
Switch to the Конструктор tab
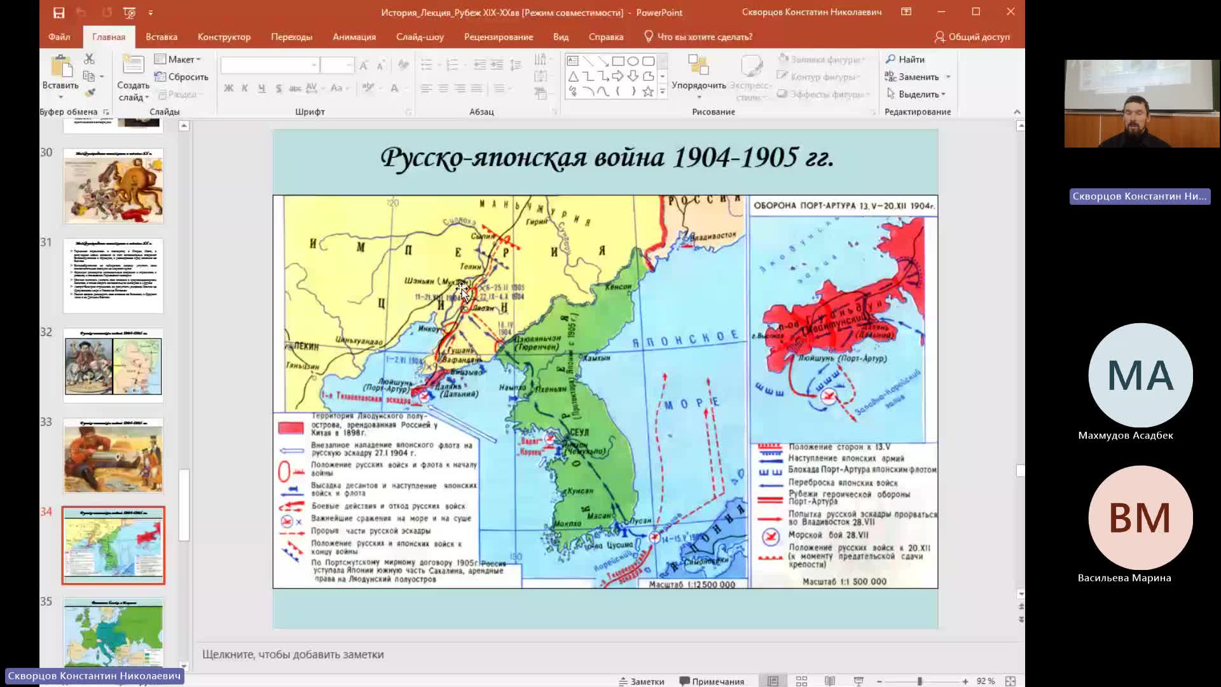(224, 37)
